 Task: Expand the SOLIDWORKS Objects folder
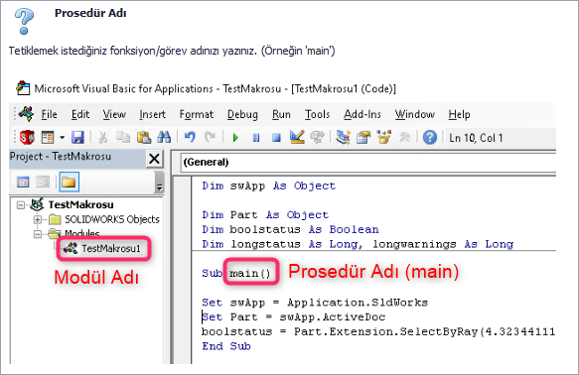(x=38, y=220)
